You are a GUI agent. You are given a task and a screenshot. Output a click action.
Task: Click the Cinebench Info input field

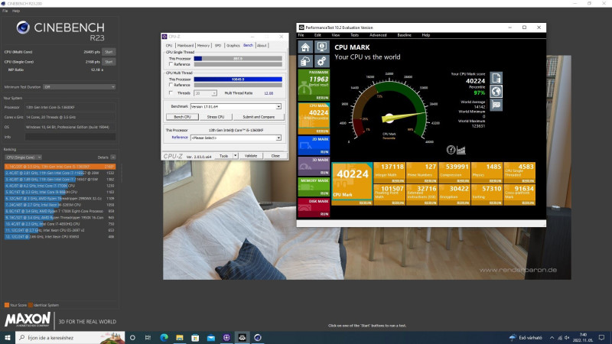pos(70,137)
